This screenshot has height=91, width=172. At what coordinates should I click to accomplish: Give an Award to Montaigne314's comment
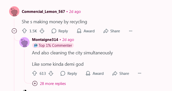(x=95, y=73)
